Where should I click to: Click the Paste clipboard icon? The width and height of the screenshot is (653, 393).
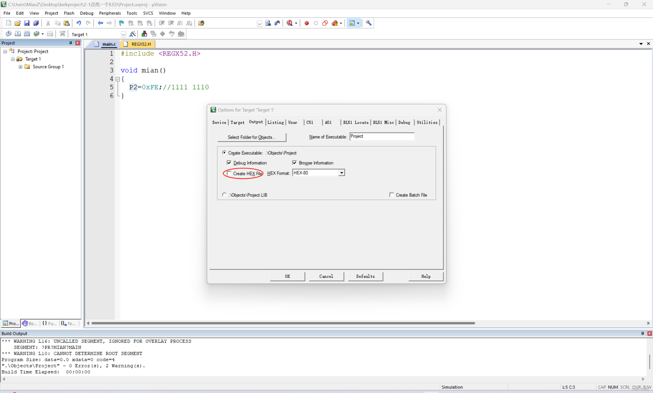(66, 23)
